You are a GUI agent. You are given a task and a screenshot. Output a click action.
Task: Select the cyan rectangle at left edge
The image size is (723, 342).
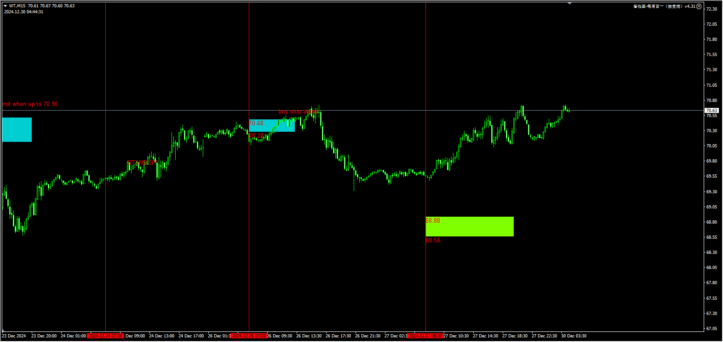[x=17, y=129]
